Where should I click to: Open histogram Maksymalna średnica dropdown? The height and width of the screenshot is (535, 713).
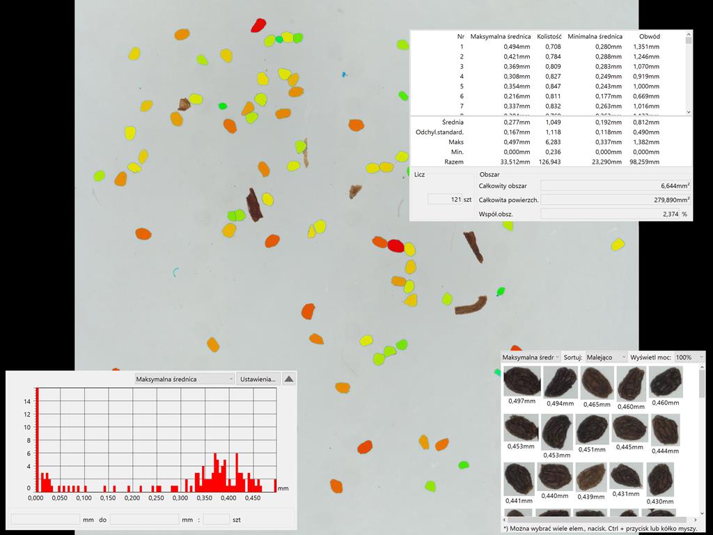(x=185, y=379)
